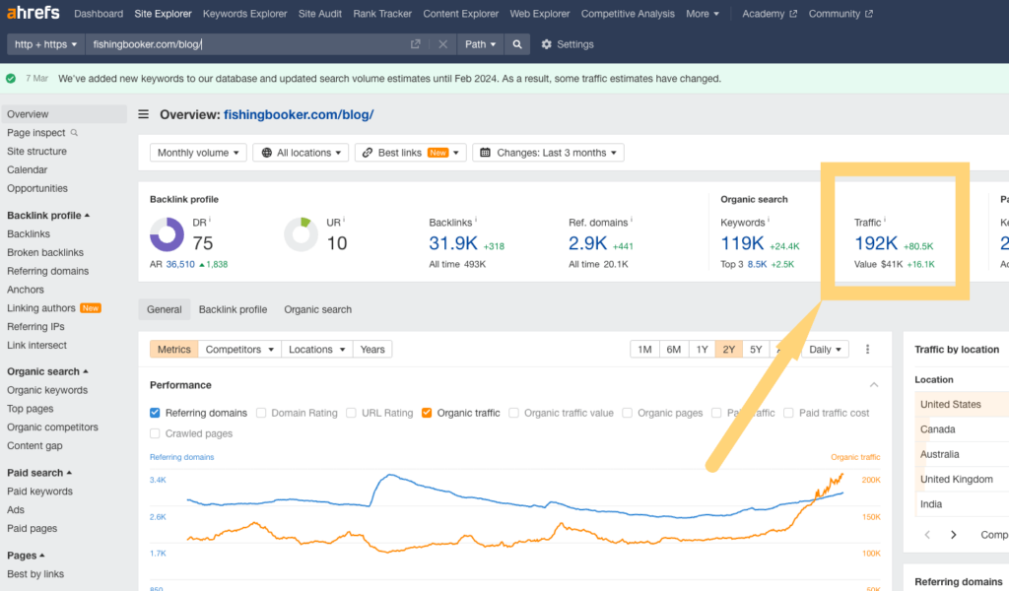
Task: Collapse Paid search sidebar group
Action: point(39,473)
